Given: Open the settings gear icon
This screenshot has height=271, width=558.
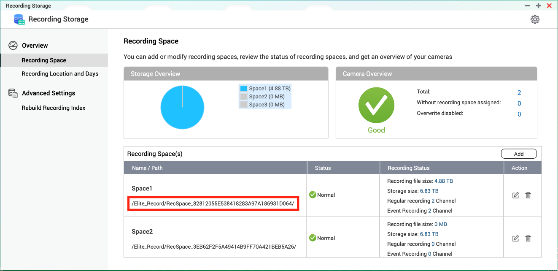Looking at the screenshot, I should (535, 19).
